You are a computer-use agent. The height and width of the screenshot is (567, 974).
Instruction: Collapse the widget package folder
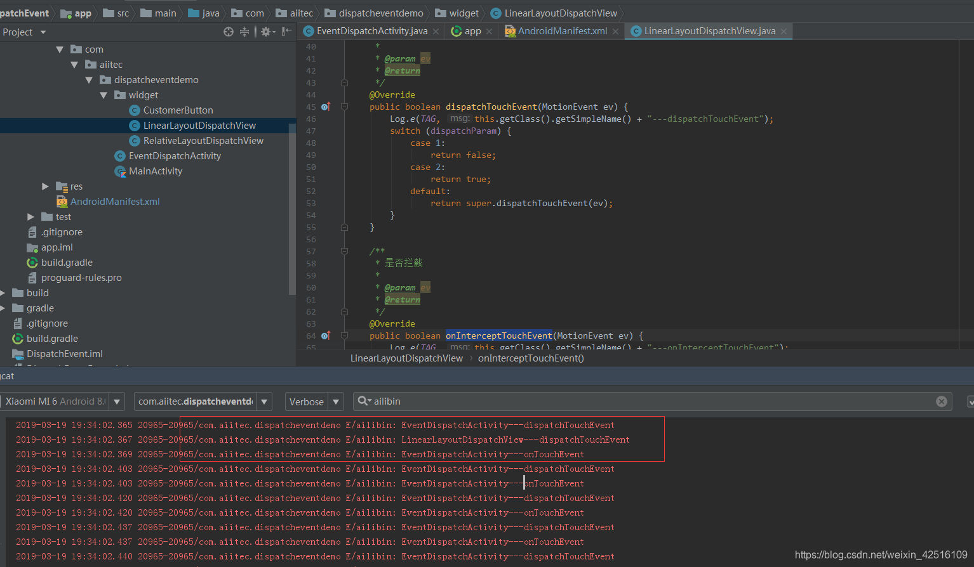[x=103, y=94]
